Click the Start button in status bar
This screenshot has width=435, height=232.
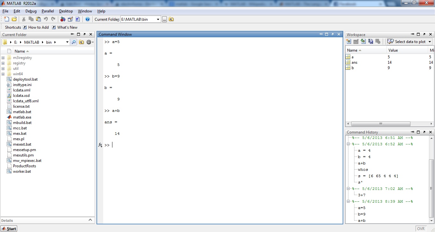click(x=9, y=228)
